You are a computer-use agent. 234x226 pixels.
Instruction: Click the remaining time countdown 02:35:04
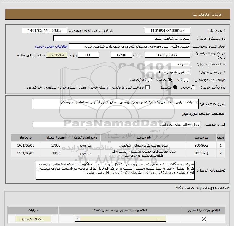tap(57, 55)
